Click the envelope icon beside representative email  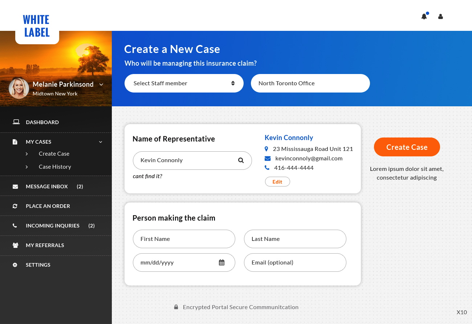(268, 159)
